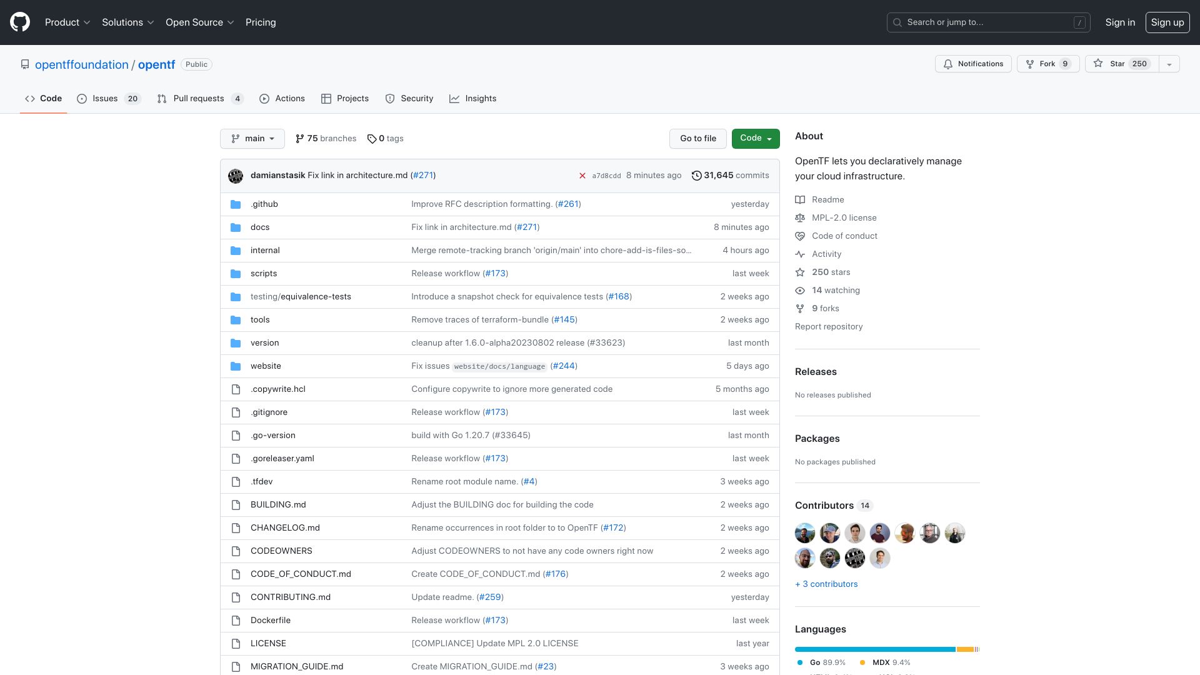Switch to the Pull requests tab
The image size is (1200, 675).
200,99
